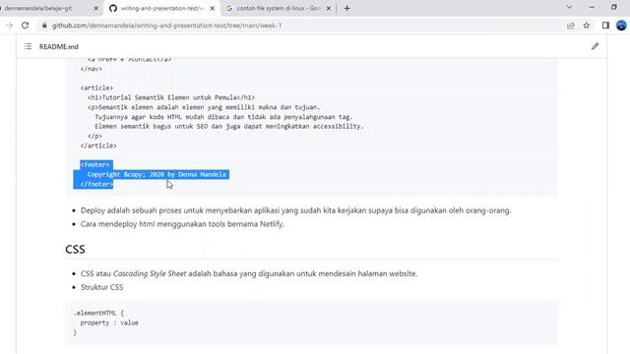The image size is (630, 354).
Task: Click the h1 Tutorial Semantik Elemen line
Action: 171,97
